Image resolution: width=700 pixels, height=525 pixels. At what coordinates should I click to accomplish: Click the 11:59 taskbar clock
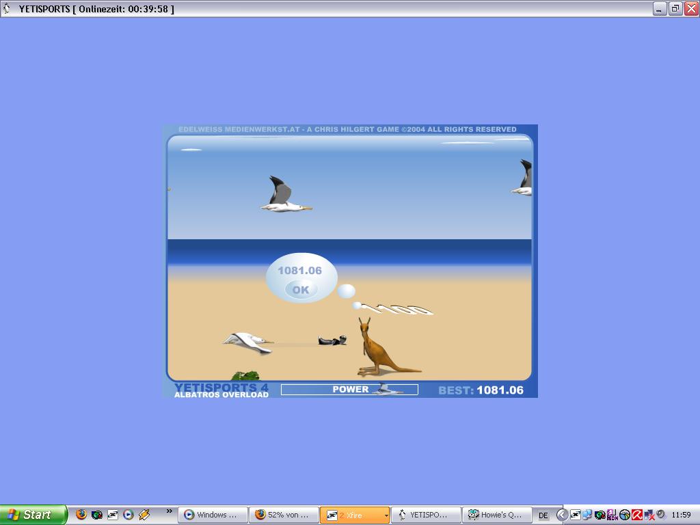click(681, 515)
